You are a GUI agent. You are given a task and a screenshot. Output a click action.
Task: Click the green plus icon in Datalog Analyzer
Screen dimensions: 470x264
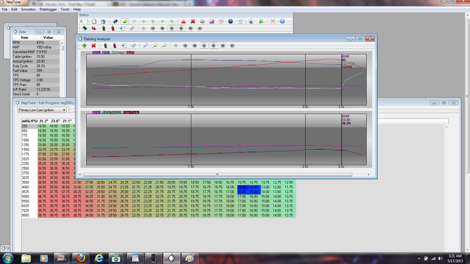84,45
